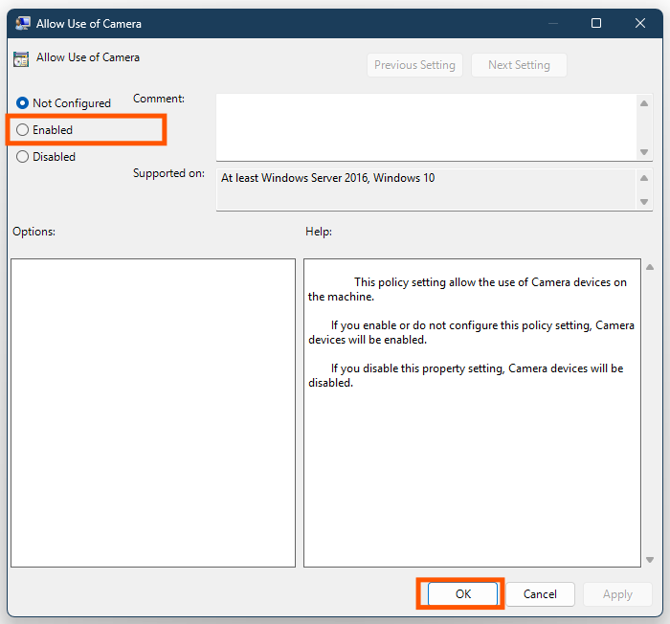Maximize the Allow Use of Camera dialog
The height and width of the screenshot is (624, 670).
596,23
